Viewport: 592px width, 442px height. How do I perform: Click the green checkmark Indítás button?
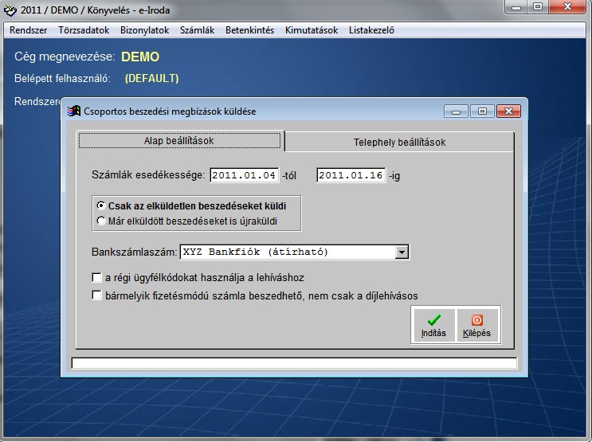[433, 324]
